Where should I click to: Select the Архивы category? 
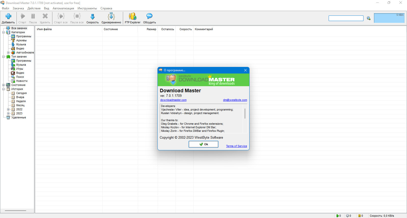pyautogui.click(x=21, y=40)
